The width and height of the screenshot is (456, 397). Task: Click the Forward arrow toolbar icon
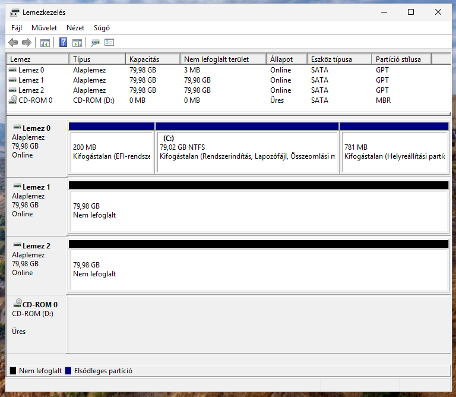coord(27,43)
